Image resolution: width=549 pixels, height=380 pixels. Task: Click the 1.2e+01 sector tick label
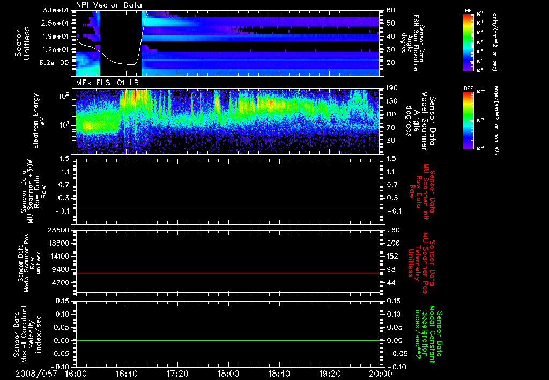[x=56, y=50]
